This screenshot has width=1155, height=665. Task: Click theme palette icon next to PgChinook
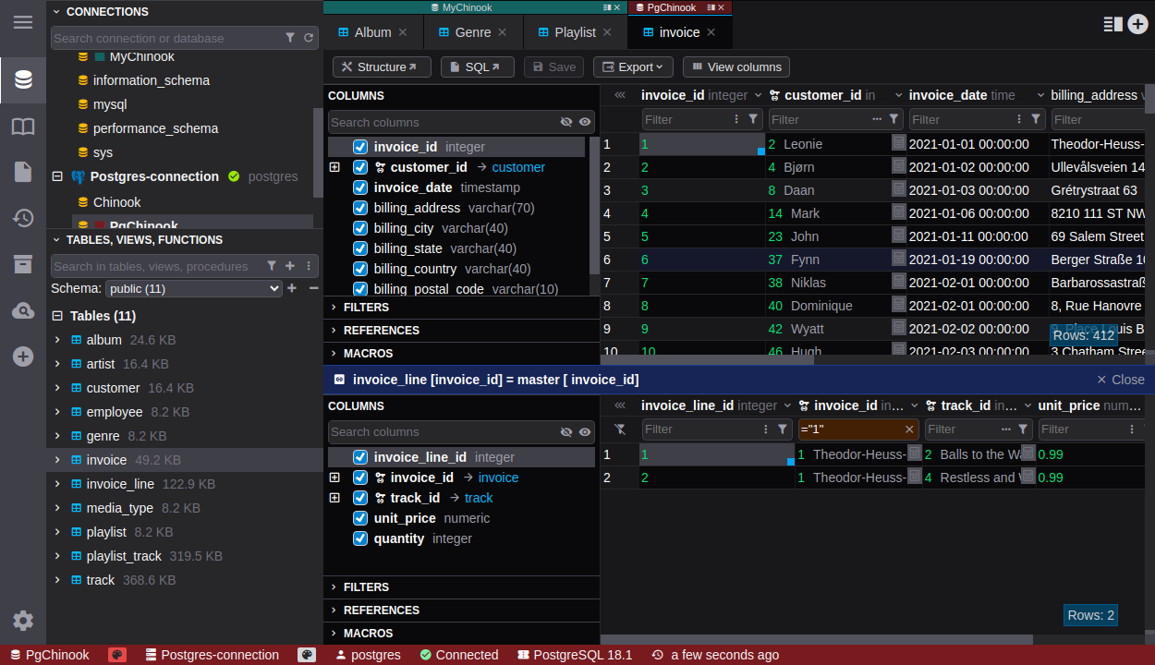(117, 655)
